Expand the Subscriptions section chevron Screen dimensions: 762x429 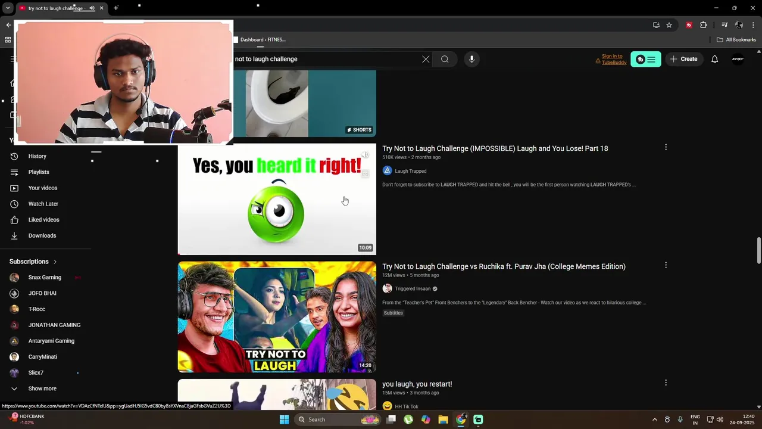(55, 262)
